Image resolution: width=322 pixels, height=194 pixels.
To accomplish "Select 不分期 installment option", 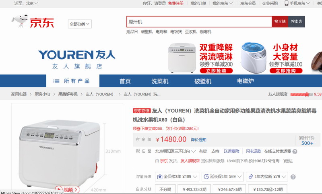I will [165, 189].
